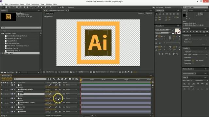
Task: Select the Pen tool
Action: click(28, 7)
